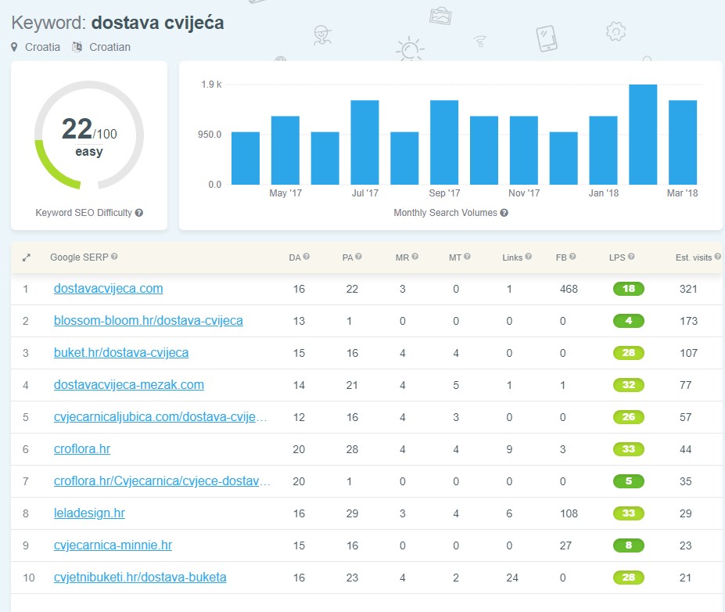Click LPS badge 5 in row 7
Viewport: 725px width, 612px height.
(628, 481)
